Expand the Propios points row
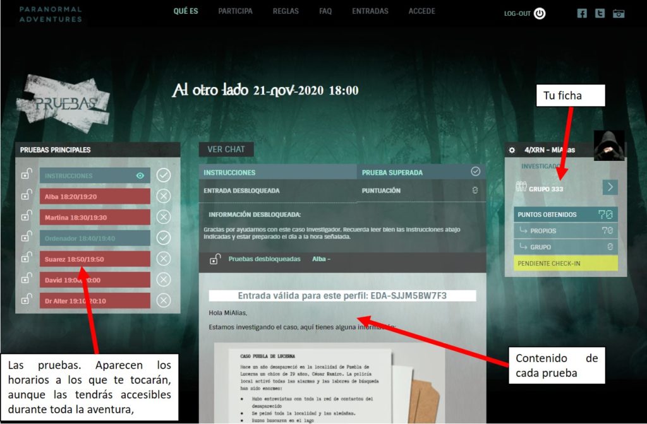The height and width of the screenshot is (424, 647). coord(565,231)
